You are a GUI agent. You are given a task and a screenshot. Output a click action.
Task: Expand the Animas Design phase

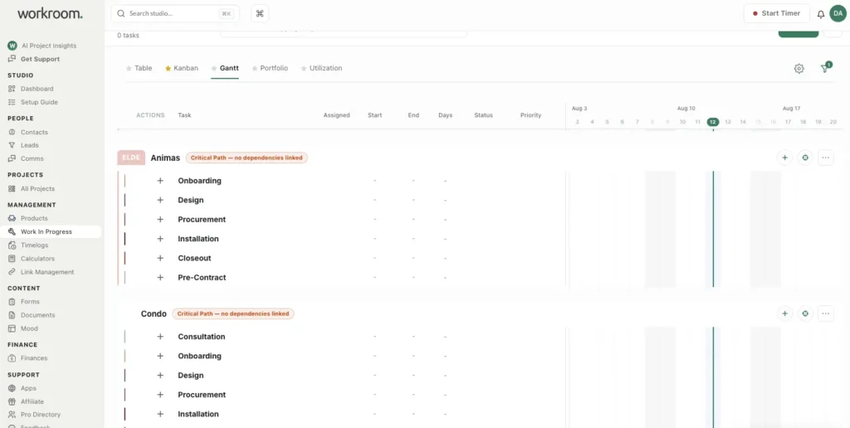click(x=160, y=200)
